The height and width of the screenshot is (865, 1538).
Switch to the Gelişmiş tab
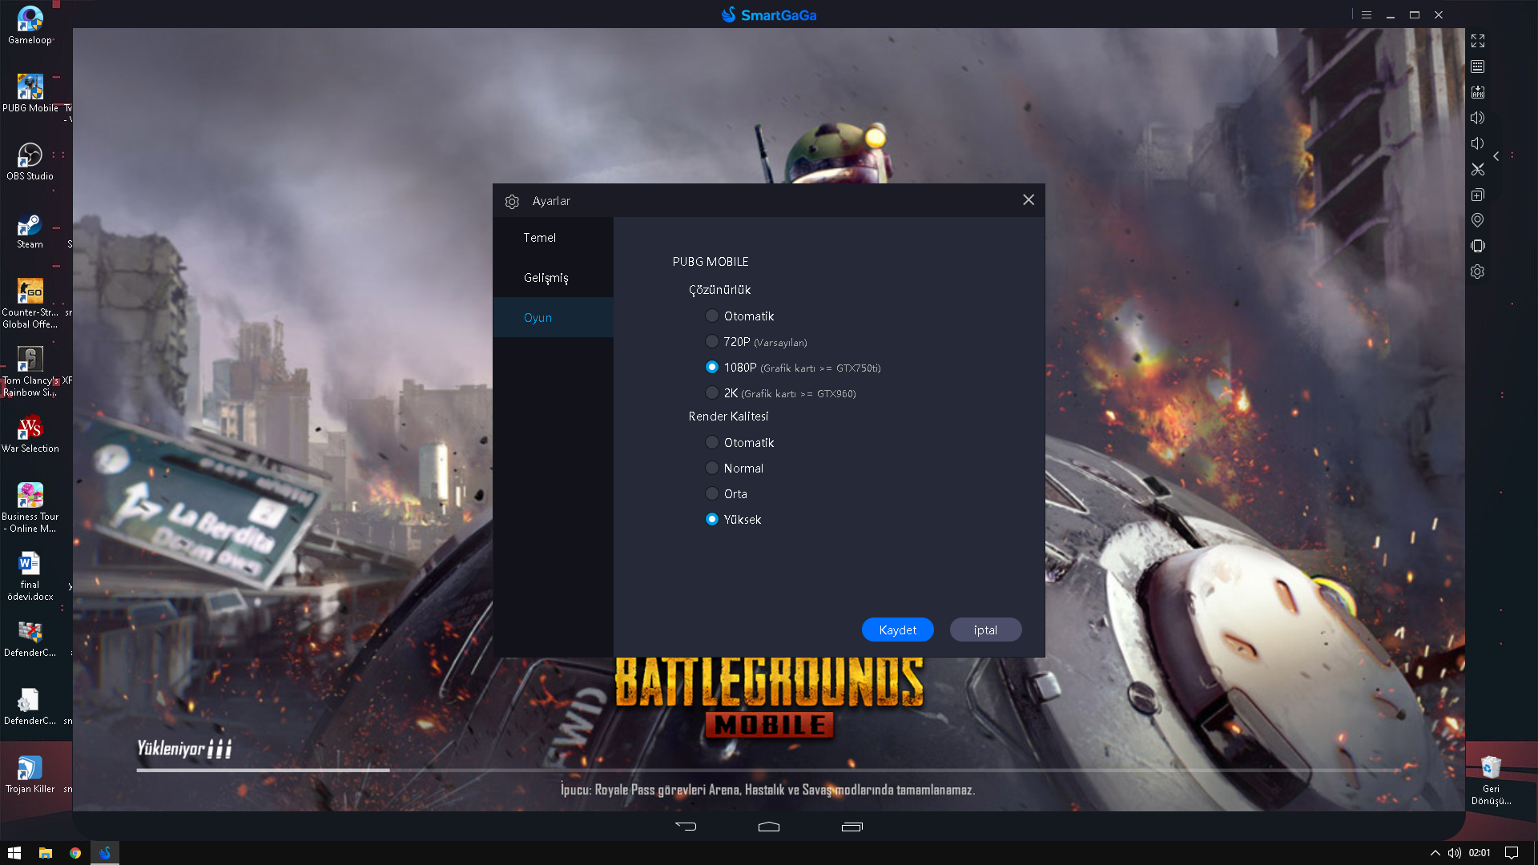(553, 278)
